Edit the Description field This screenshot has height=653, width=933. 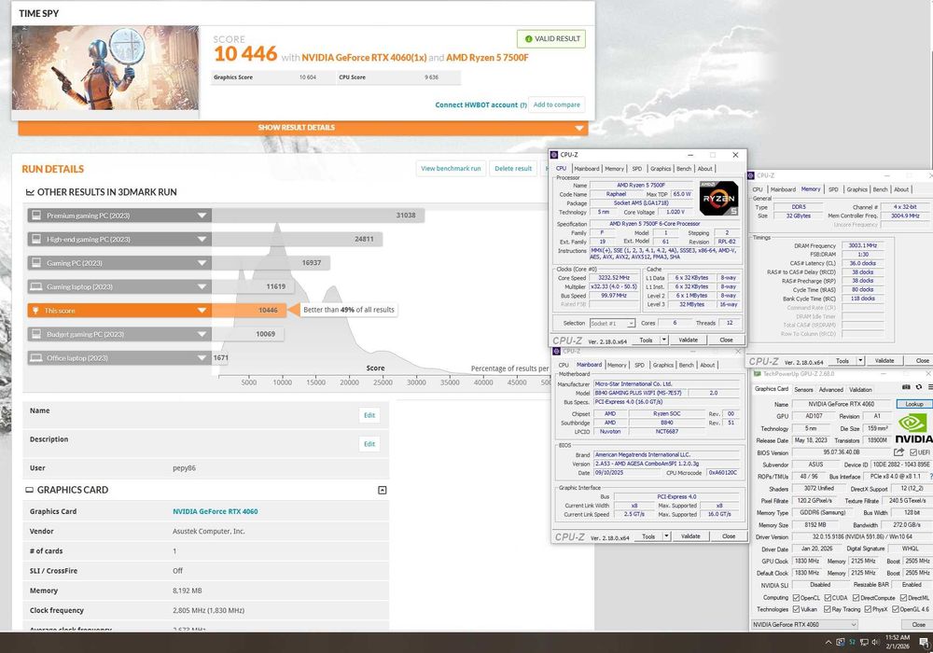[x=369, y=444]
